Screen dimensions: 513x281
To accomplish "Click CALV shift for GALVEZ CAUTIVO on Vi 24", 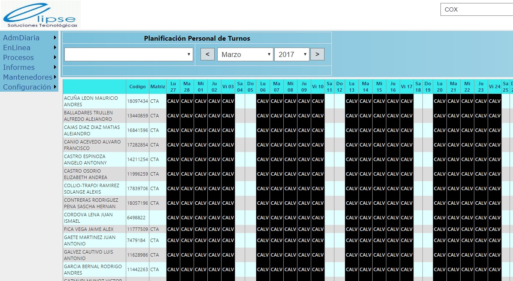I will point(495,255).
